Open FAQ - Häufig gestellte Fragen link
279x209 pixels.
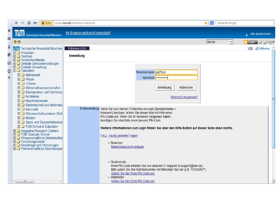pos(119,136)
